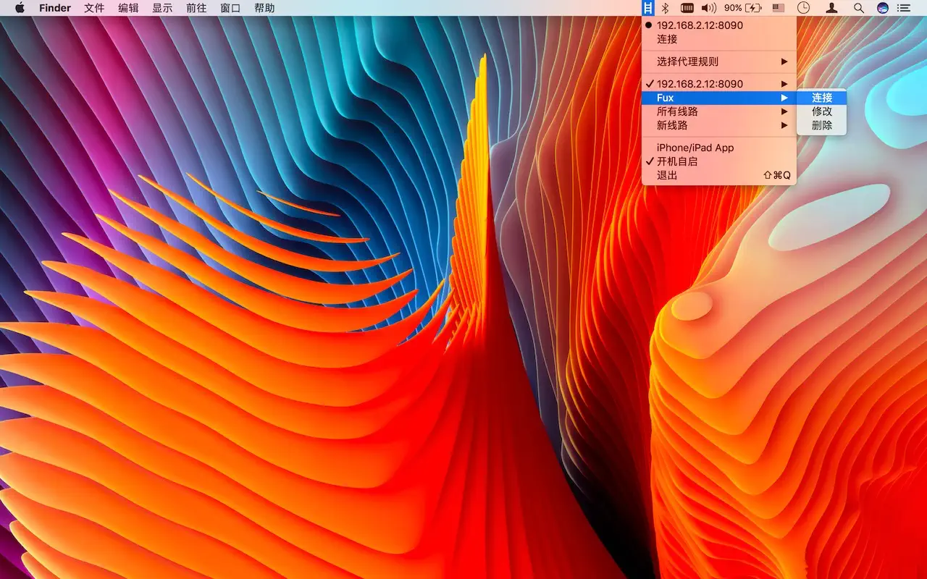Click the keyboard battery indicator icon
The width and height of the screenshot is (927, 579).
[686, 8]
